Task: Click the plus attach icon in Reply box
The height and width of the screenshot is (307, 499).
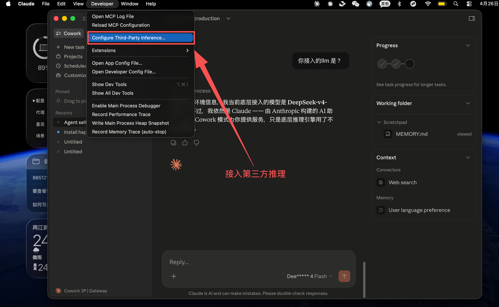Action: [174, 276]
